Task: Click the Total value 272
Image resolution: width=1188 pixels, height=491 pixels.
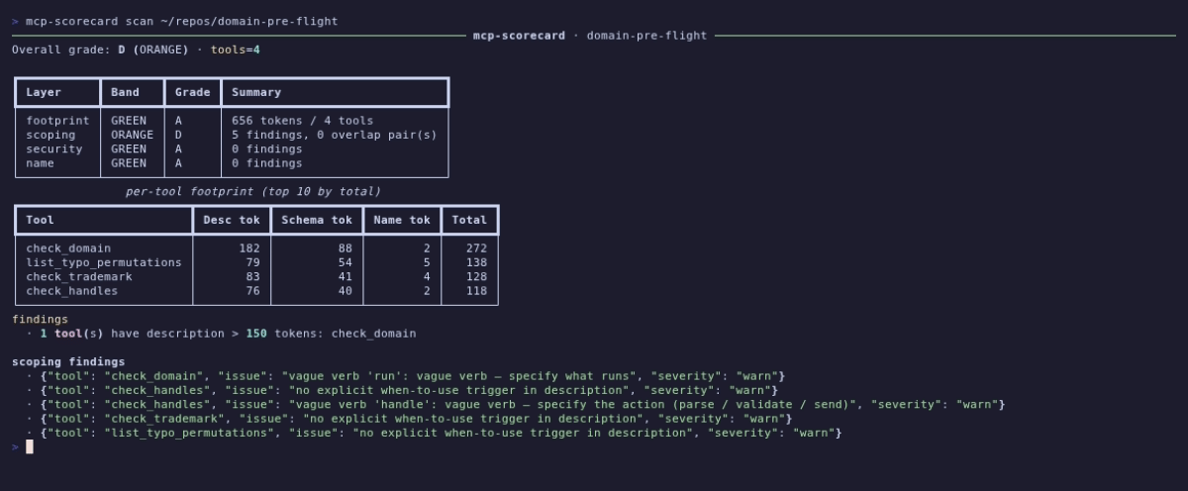Action: click(x=476, y=248)
